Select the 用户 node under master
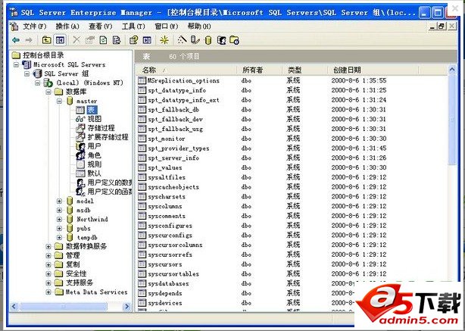Image resolution: width=465 pixels, height=331 pixels. (x=95, y=146)
